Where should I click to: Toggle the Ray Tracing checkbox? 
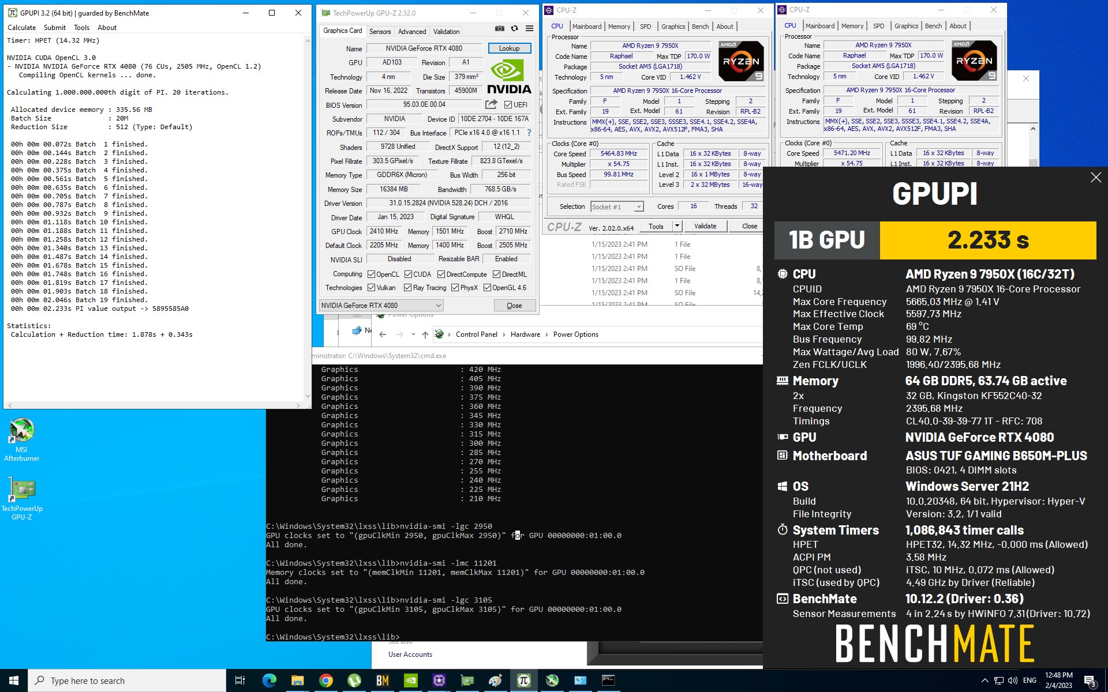pyautogui.click(x=407, y=288)
